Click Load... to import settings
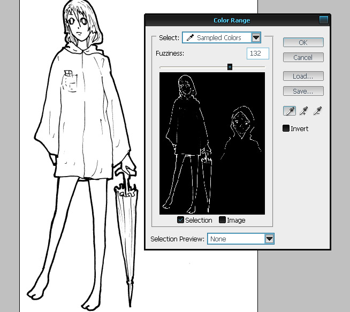Image resolution: width=350 pixels, height=312 pixels. (x=303, y=76)
